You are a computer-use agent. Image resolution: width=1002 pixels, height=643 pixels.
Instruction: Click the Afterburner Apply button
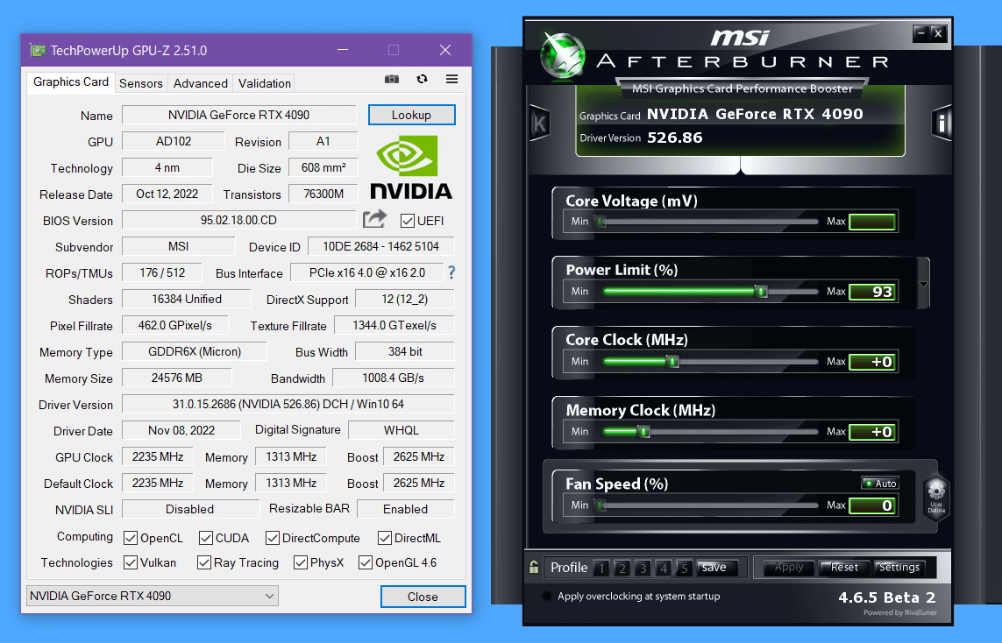point(789,567)
